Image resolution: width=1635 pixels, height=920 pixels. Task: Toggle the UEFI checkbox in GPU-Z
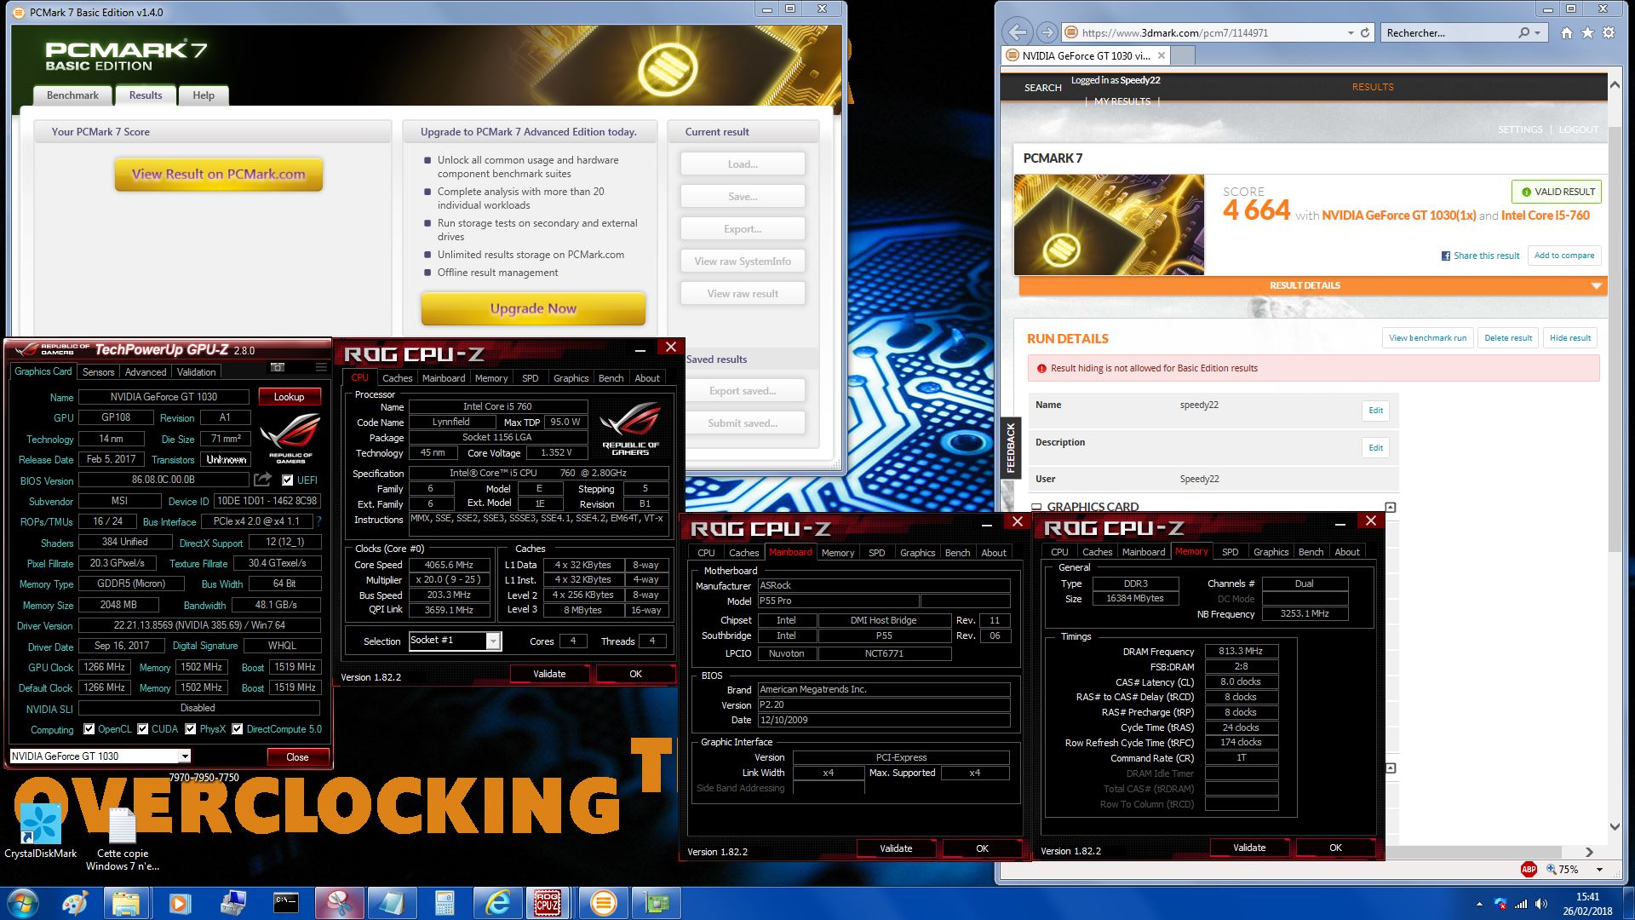tap(288, 480)
